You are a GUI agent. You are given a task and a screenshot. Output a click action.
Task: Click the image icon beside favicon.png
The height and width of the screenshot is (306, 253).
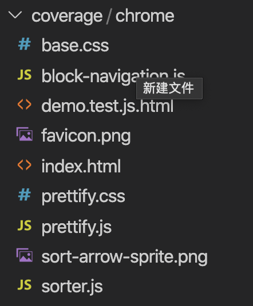[25, 134]
